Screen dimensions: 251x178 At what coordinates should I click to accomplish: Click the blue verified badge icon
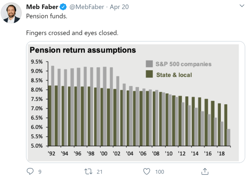(63, 7)
